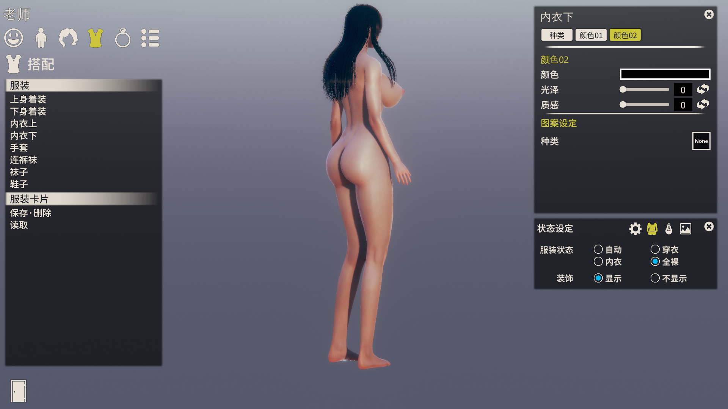Open the list settings icon
This screenshot has height=409, width=728.
[150, 38]
